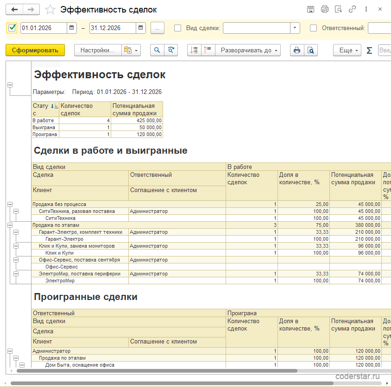Screen dimensions: 391x387
Task: Click the start date field 01.01.2026
Action: [44, 28]
